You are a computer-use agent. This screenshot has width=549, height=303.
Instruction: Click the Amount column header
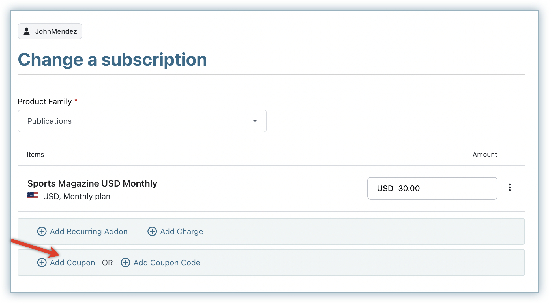click(x=484, y=155)
